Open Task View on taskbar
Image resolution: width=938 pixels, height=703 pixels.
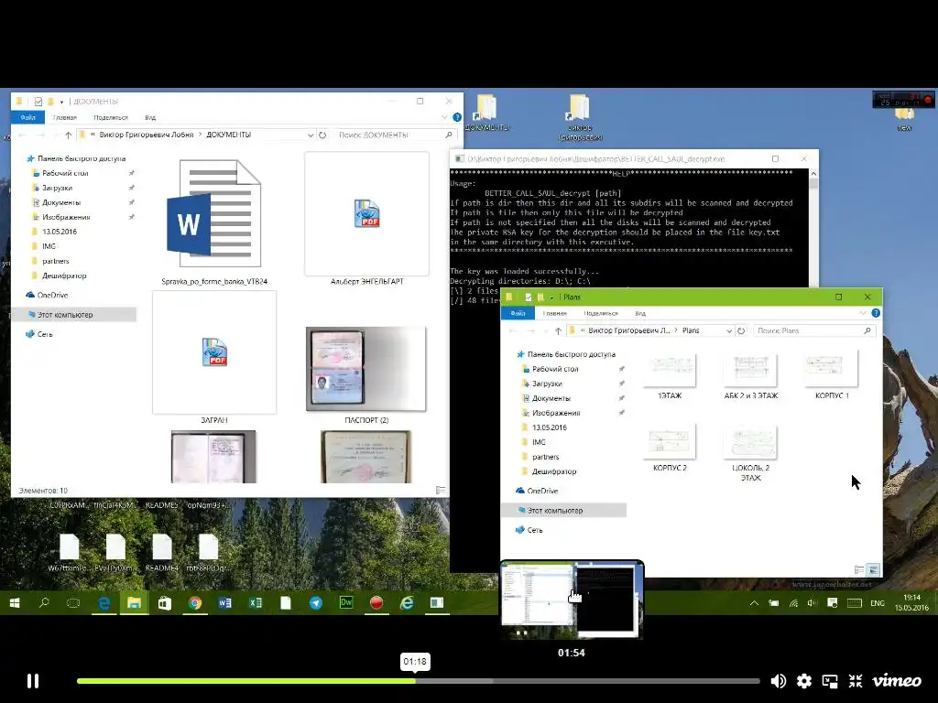click(73, 603)
